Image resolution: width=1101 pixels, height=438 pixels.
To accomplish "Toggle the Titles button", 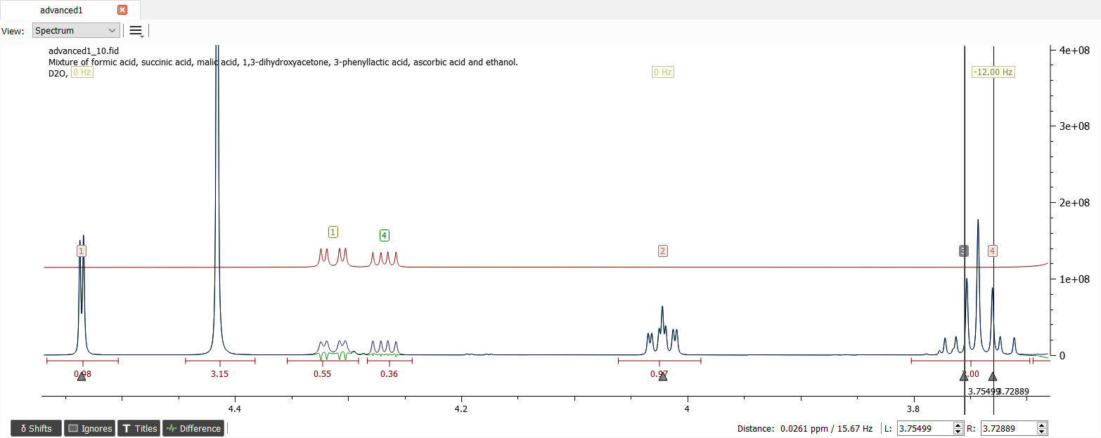I will (139, 428).
